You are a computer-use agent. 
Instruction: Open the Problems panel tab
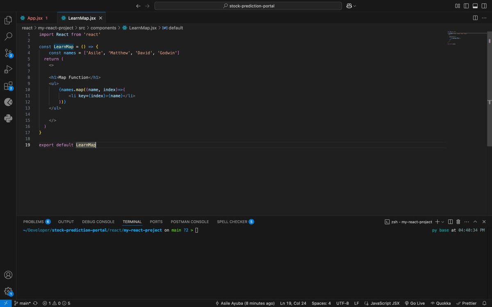36,222
